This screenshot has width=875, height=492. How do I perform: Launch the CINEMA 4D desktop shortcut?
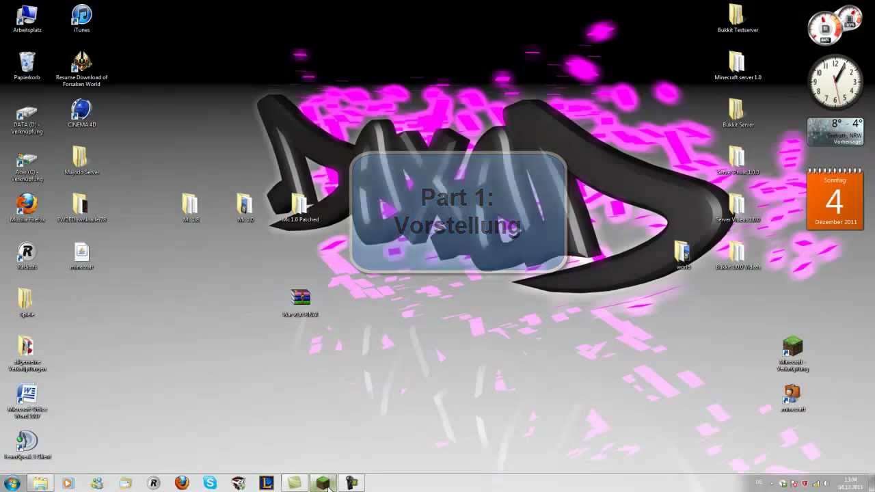click(81, 113)
